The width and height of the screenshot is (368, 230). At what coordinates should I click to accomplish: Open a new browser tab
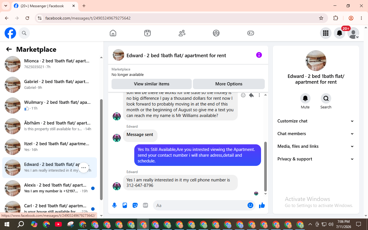[84, 6]
